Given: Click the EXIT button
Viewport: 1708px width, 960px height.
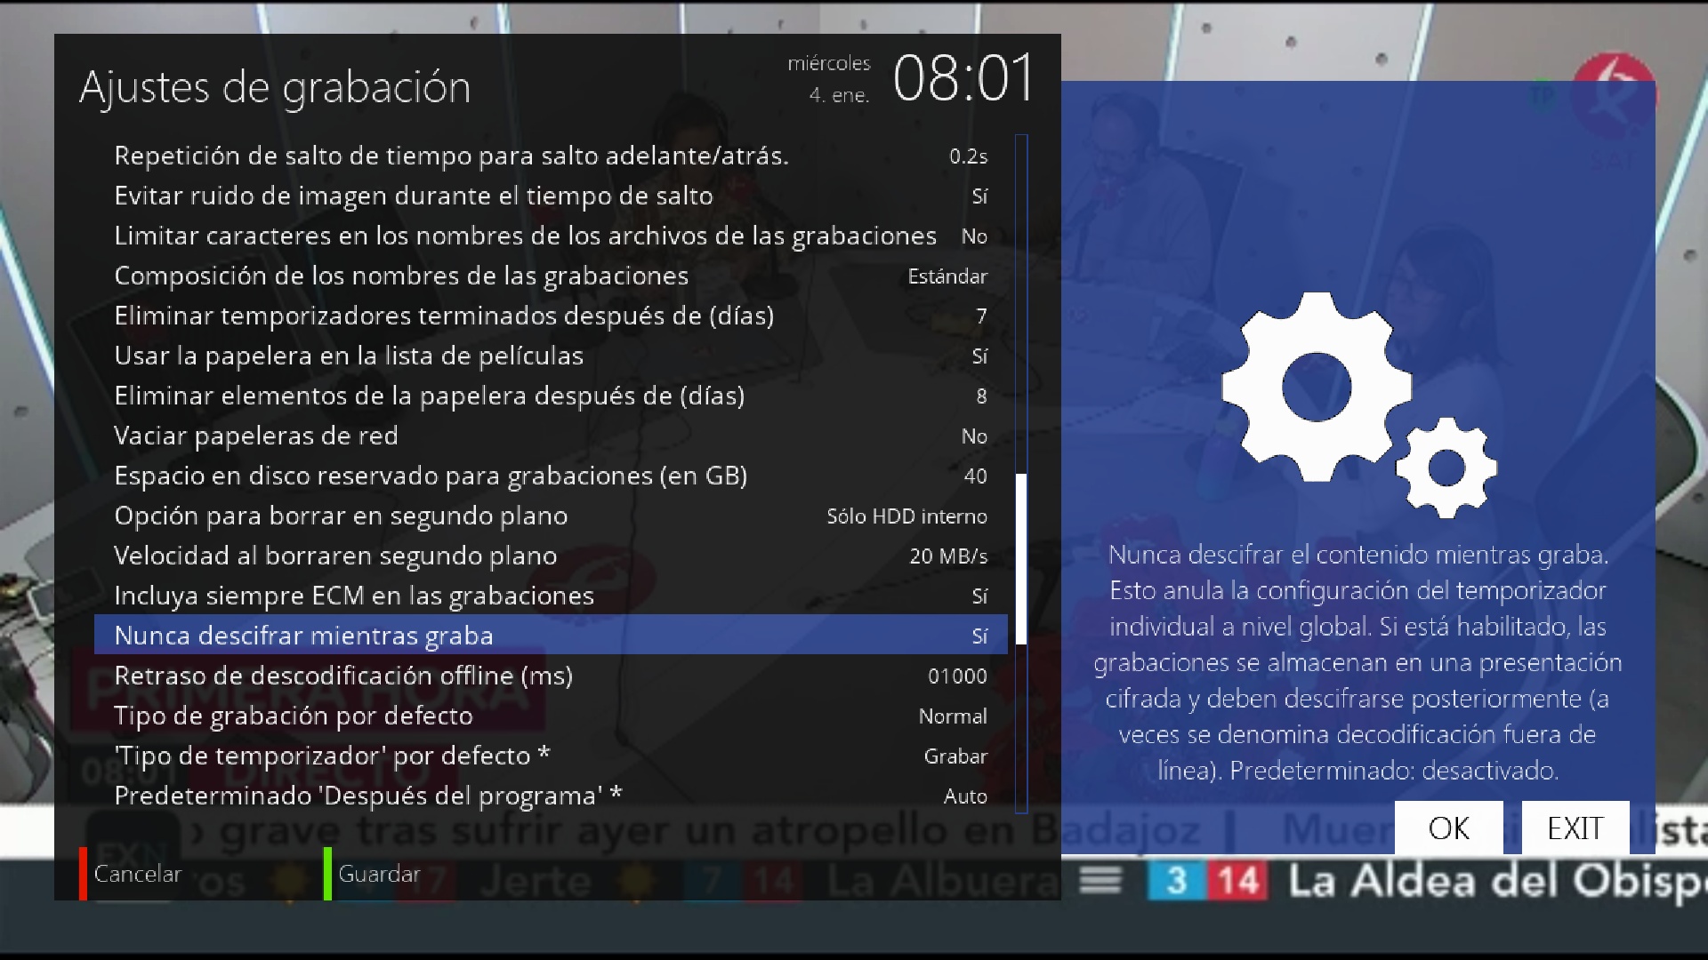Looking at the screenshot, I should coord(1575,828).
